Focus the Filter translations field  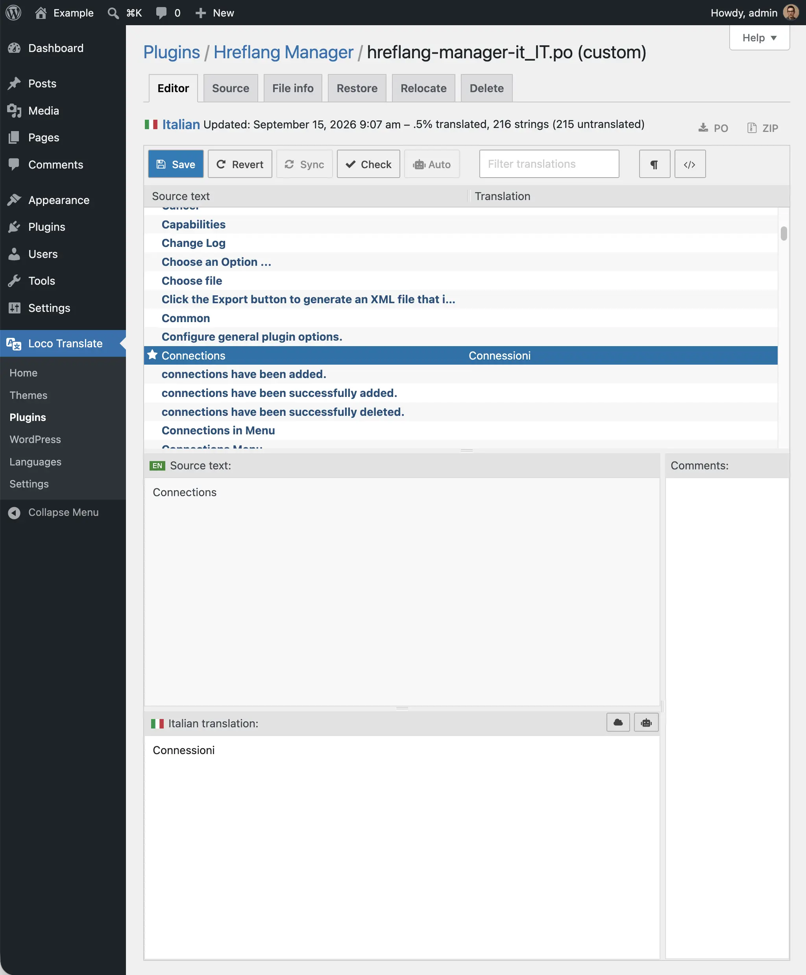coord(549,164)
